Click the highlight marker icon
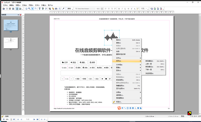201x122 pixels. (138, 9)
